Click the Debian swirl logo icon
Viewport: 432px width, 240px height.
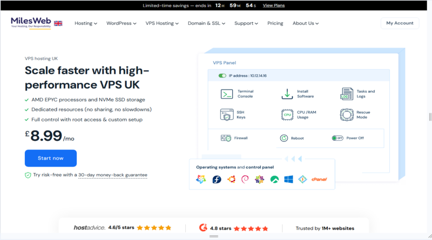point(245,180)
